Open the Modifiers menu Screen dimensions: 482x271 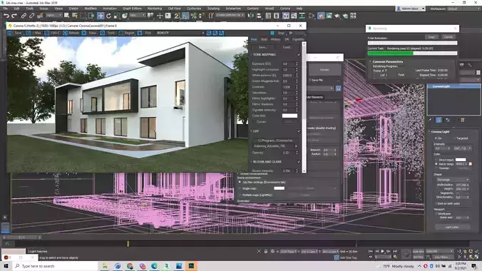(91, 9)
